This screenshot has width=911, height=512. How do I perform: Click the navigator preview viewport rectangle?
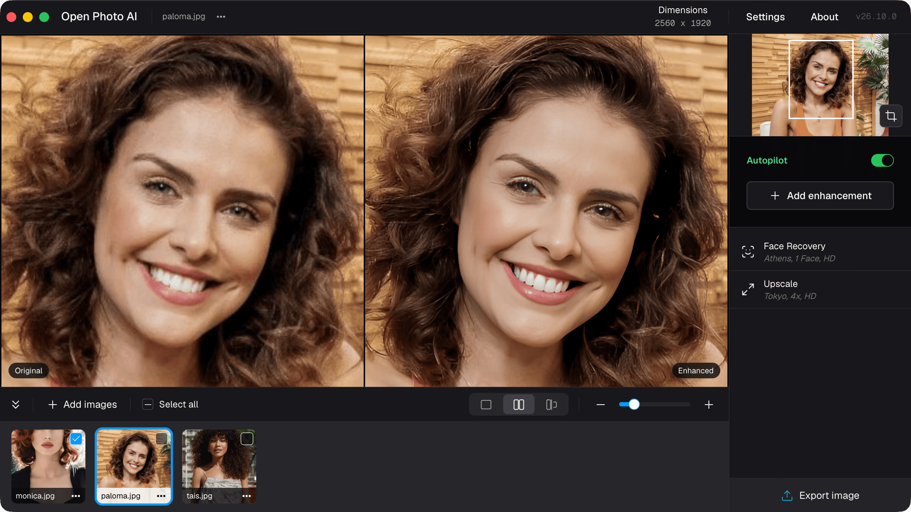pyautogui.click(x=821, y=80)
